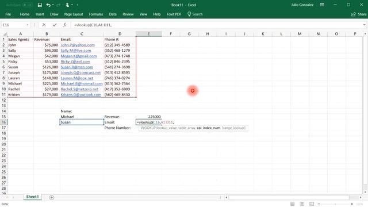Click the Touch/Mouse mode icon

point(67,5)
